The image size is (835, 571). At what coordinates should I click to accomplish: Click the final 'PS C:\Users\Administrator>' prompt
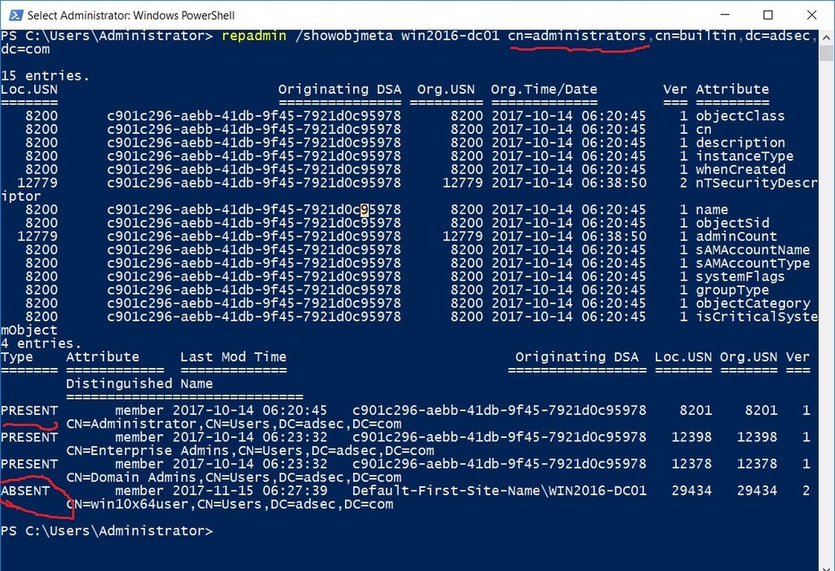coord(107,530)
